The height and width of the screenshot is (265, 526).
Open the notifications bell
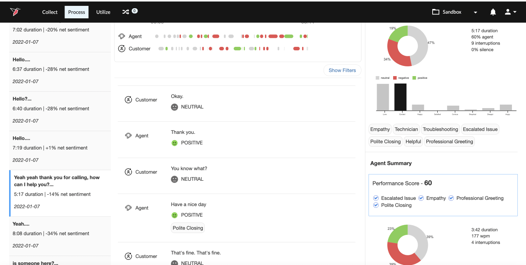493,12
